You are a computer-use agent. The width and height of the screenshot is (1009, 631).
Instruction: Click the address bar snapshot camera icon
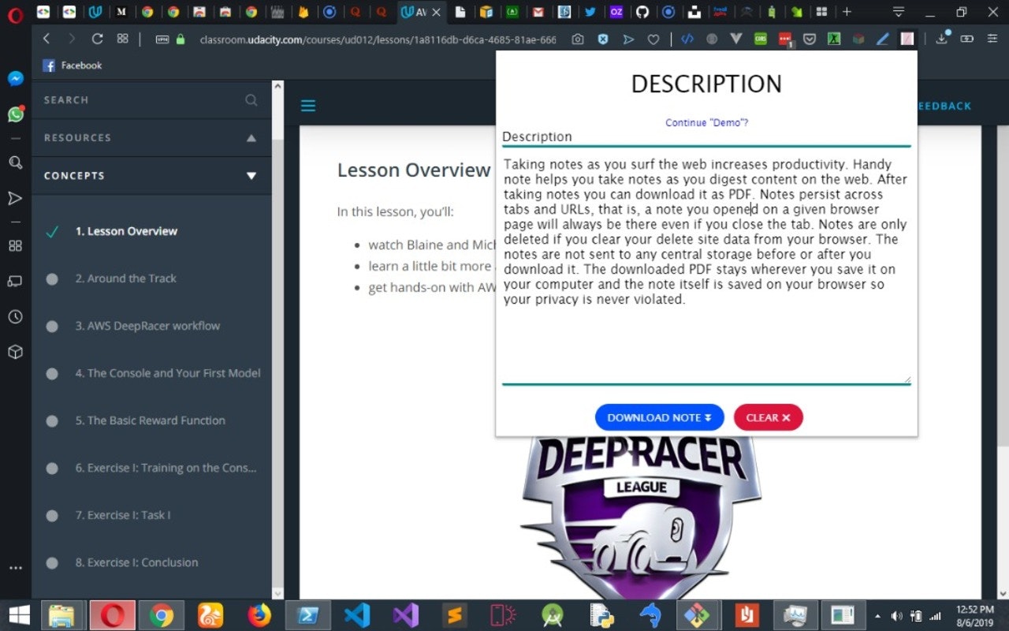pos(578,39)
